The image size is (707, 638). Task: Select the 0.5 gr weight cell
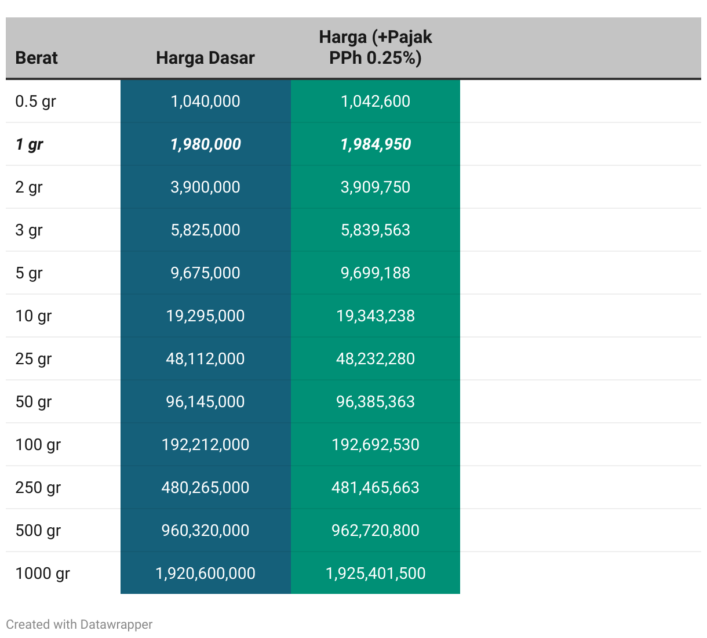pyautogui.click(x=36, y=101)
